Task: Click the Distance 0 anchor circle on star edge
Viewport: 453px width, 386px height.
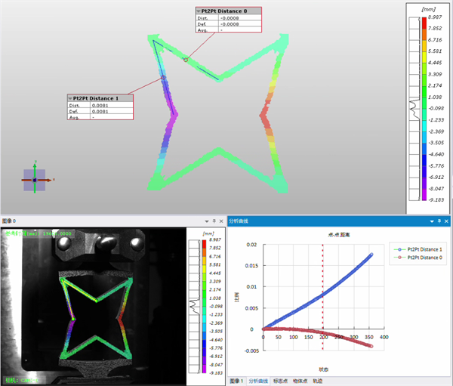Action: coord(186,60)
